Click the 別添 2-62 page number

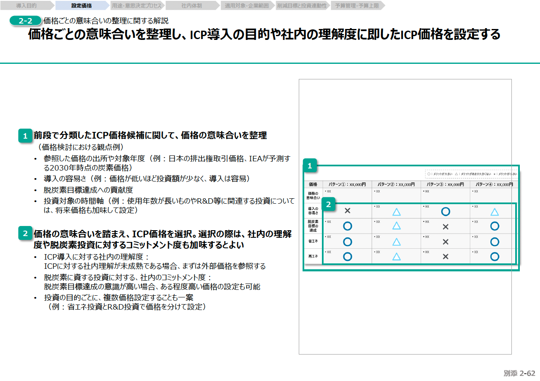pos(519,373)
